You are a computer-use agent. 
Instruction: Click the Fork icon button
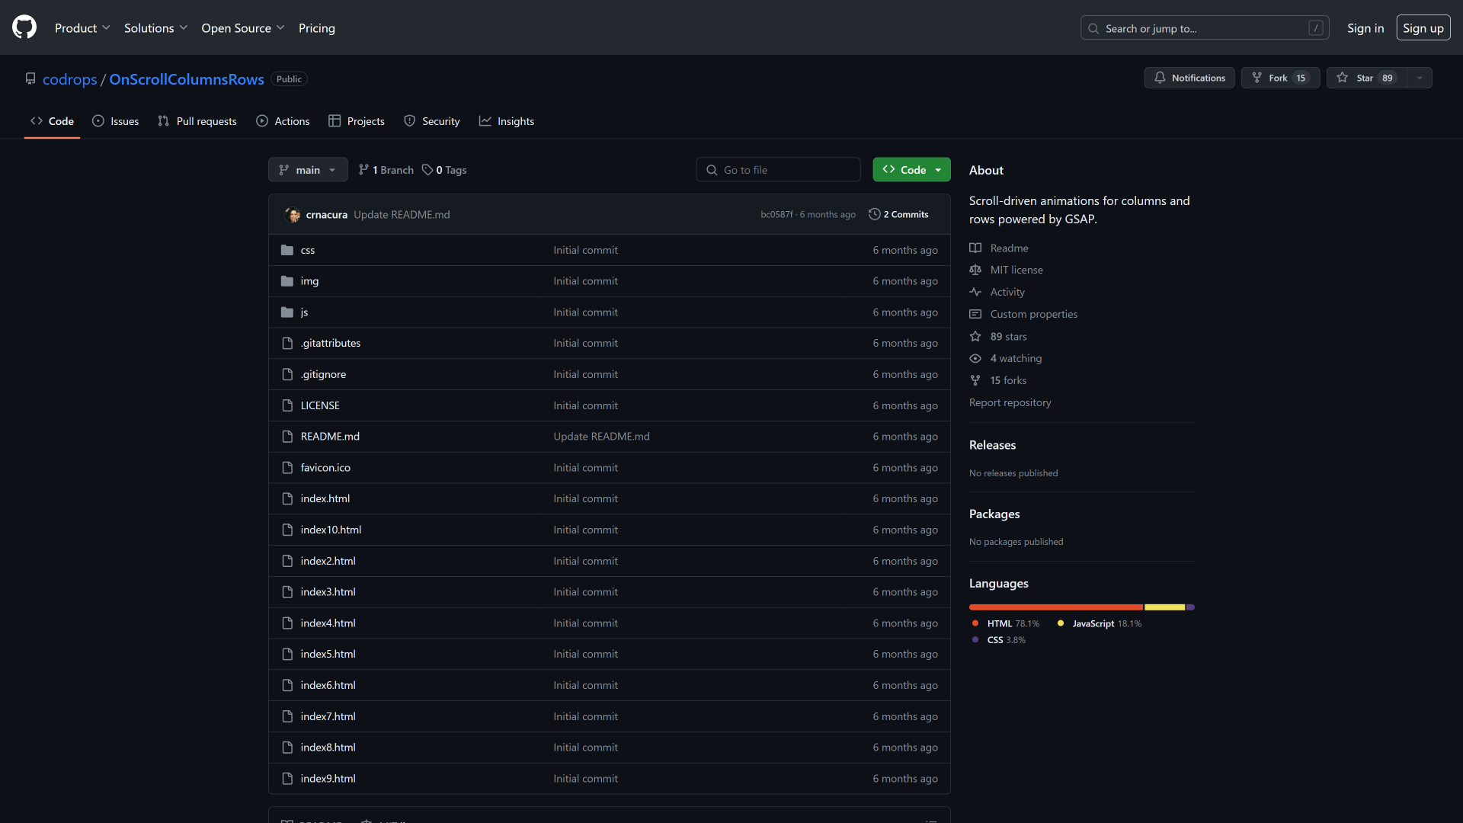pos(1257,78)
